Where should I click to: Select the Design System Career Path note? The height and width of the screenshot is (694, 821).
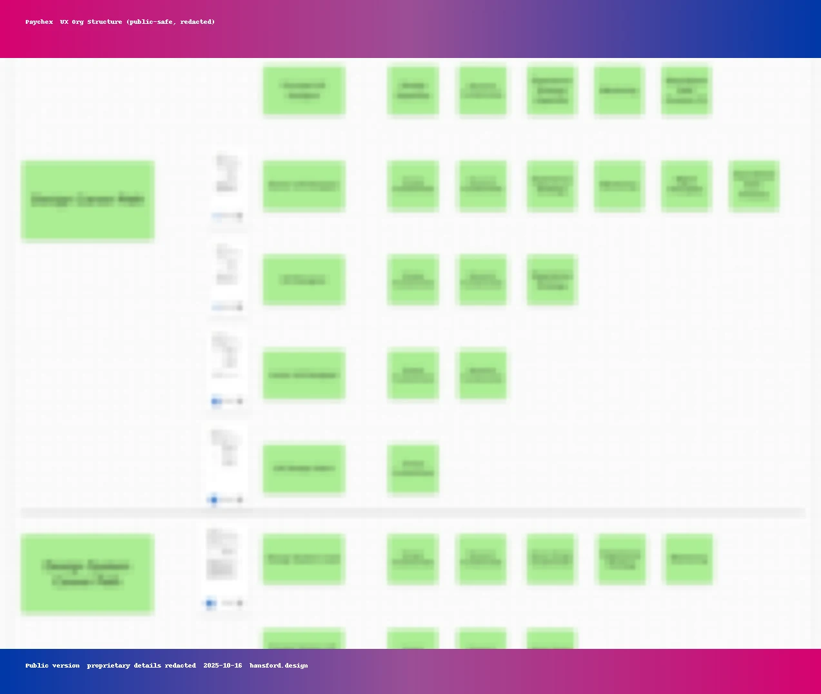[87, 574]
